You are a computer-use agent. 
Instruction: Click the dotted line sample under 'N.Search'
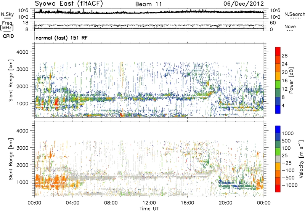point(295,18)
